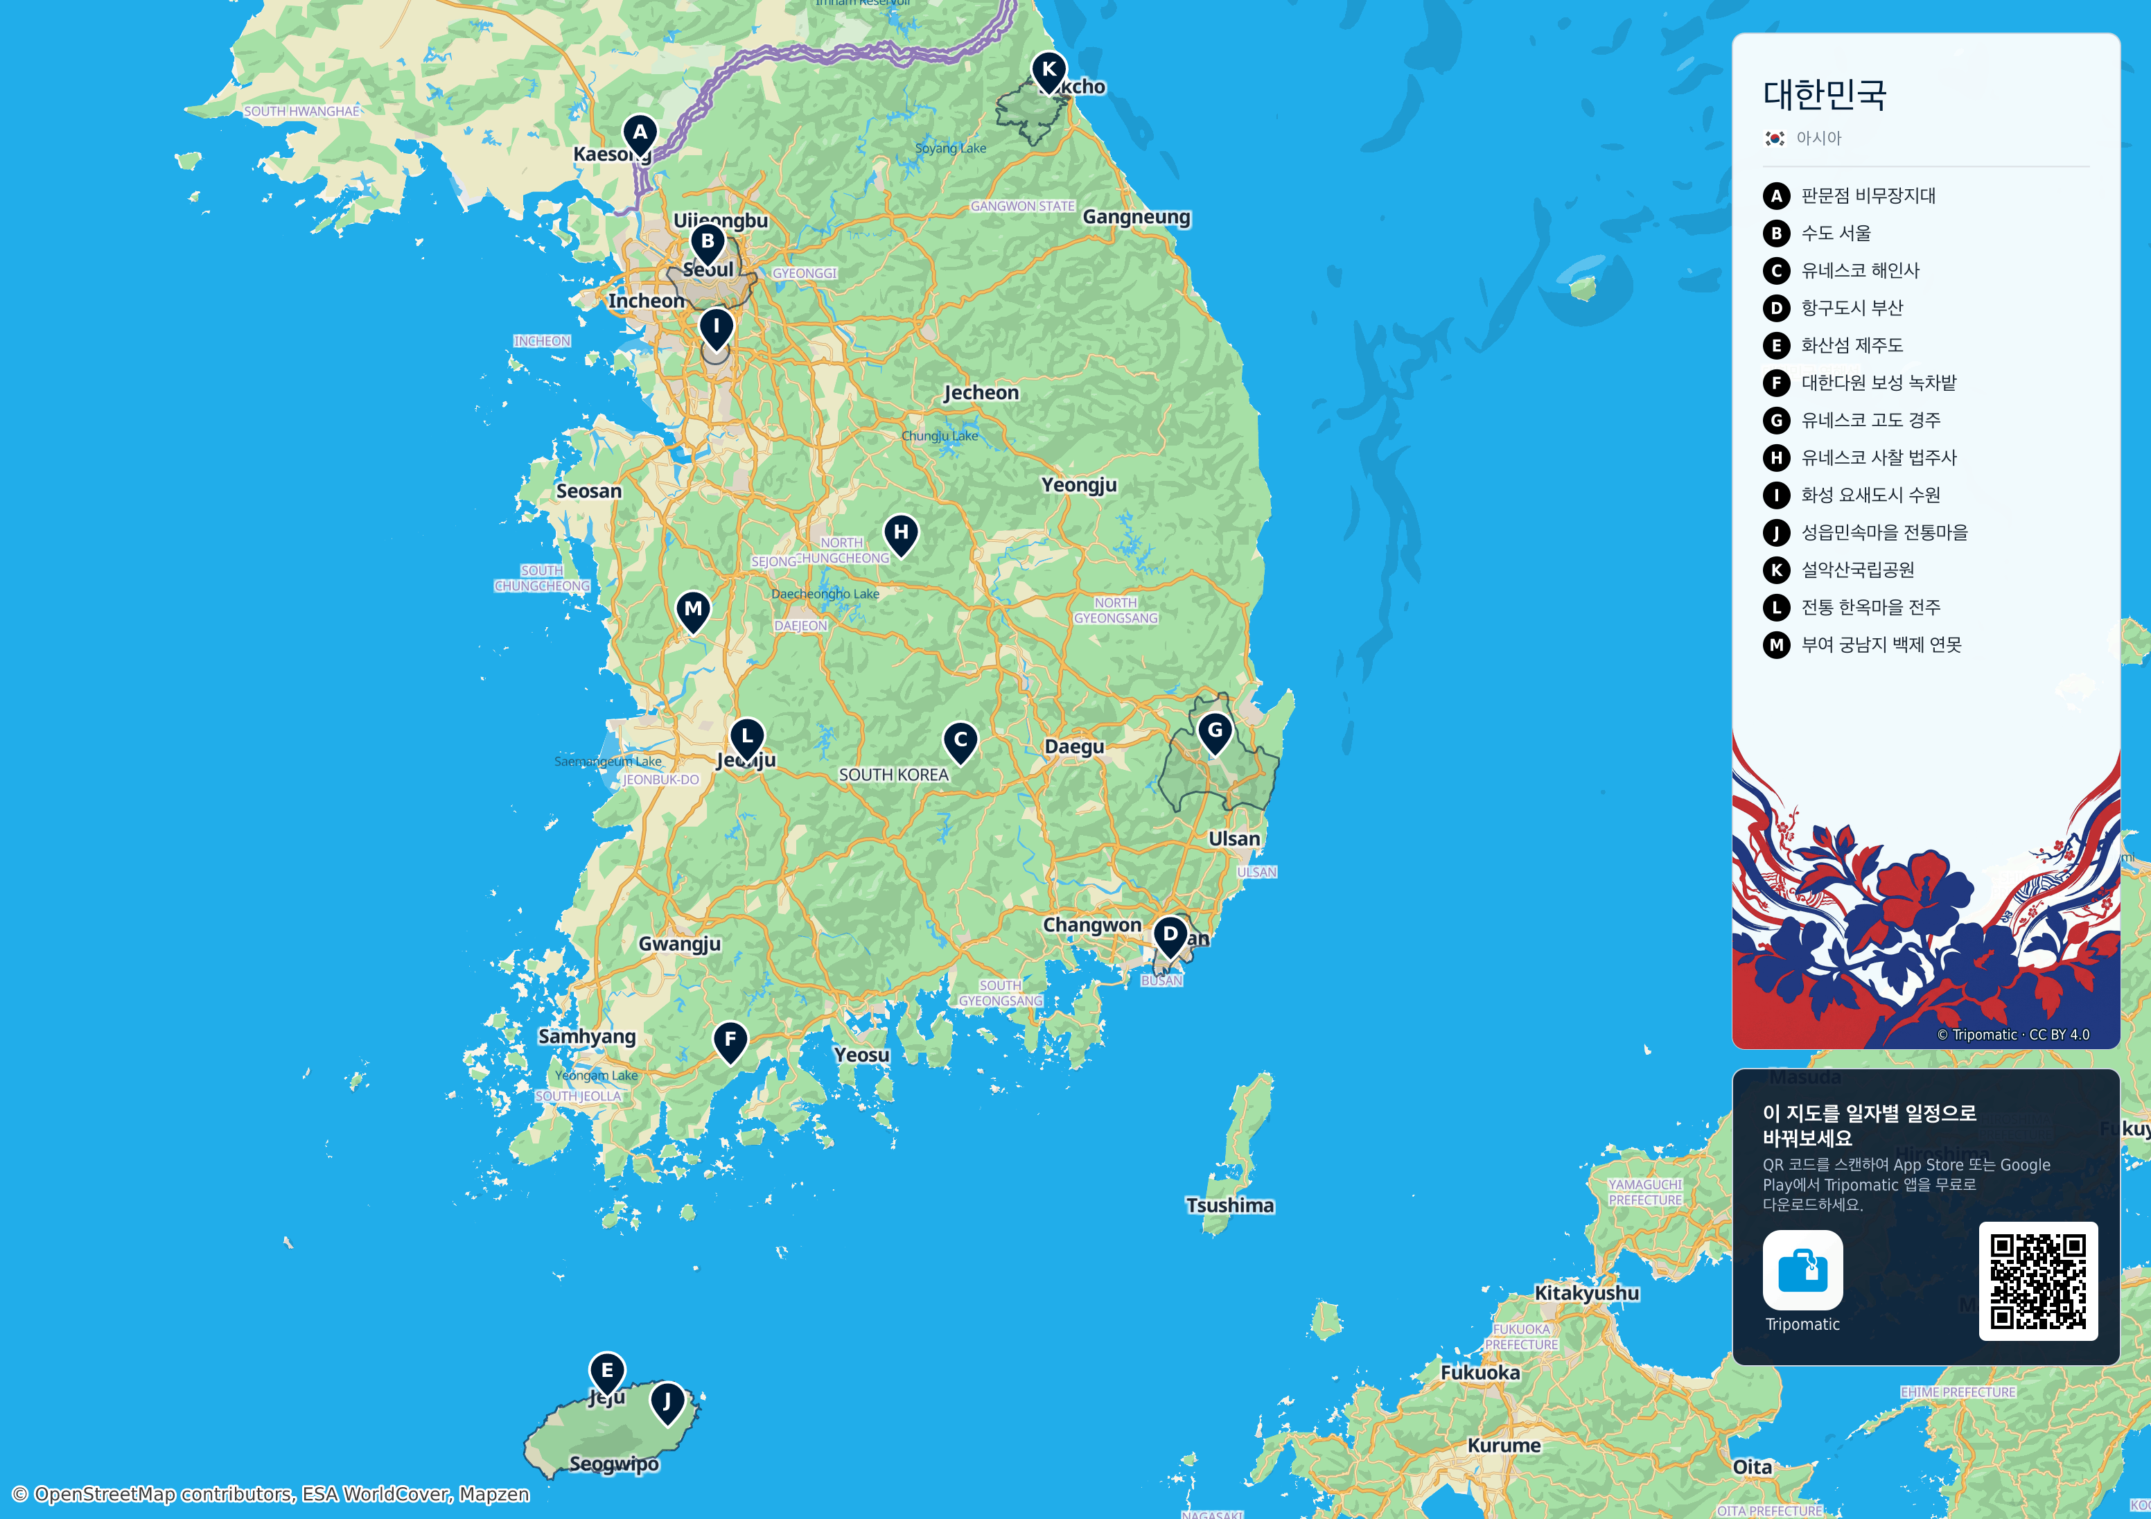This screenshot has height=1519, width=2151.
Task: Open legend entry 판문점 비무장지대
Action: tap(1850, 196)
